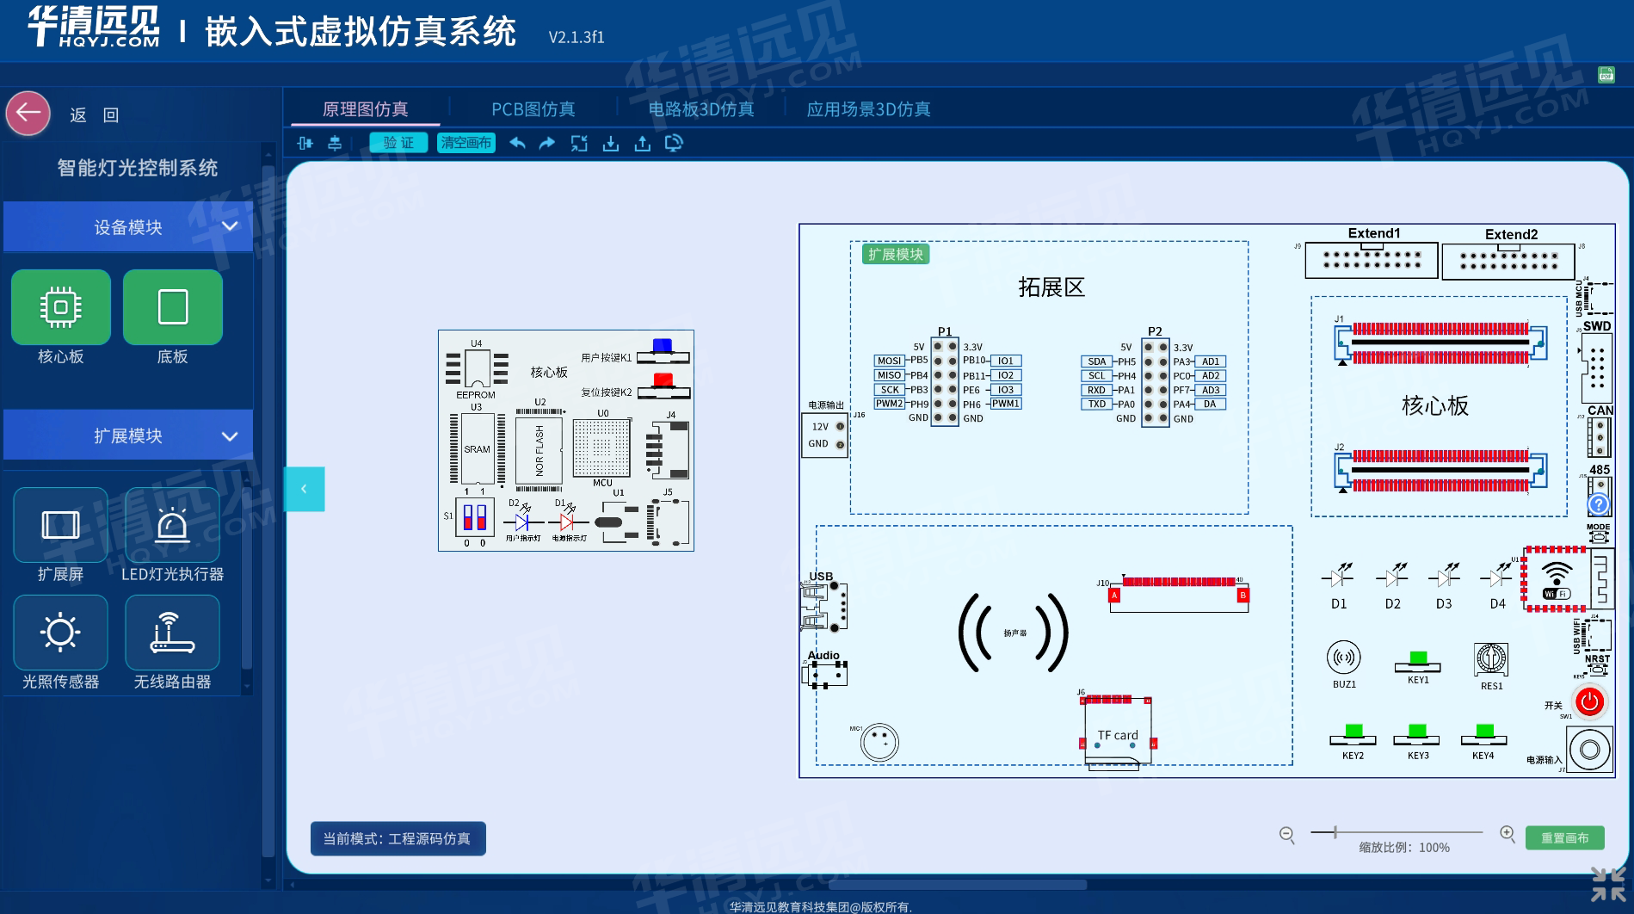The width and height of the screenshot is (1634, 914).
Task: Add the 光照传感器 light sensor module
Action: pyautogui.click(x=60, y=633)
